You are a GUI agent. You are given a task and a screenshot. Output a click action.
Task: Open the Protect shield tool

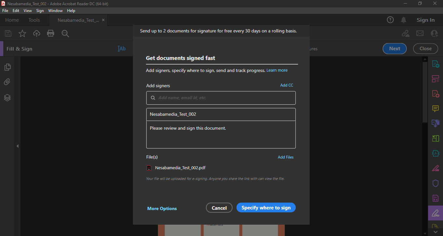pyautogui.click(x=435, y=183)
